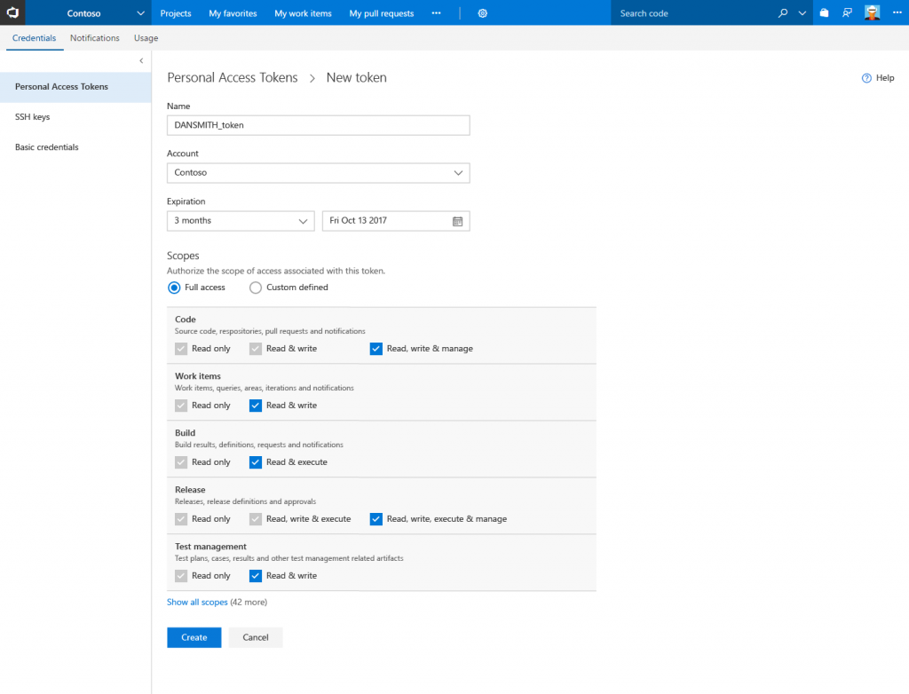Screen dimensions: 909x694
Task: Click the Show all scopes link
Action: coord(197,602)
